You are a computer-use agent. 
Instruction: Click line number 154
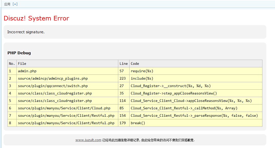pyautogui.click(x=124, y=115)
